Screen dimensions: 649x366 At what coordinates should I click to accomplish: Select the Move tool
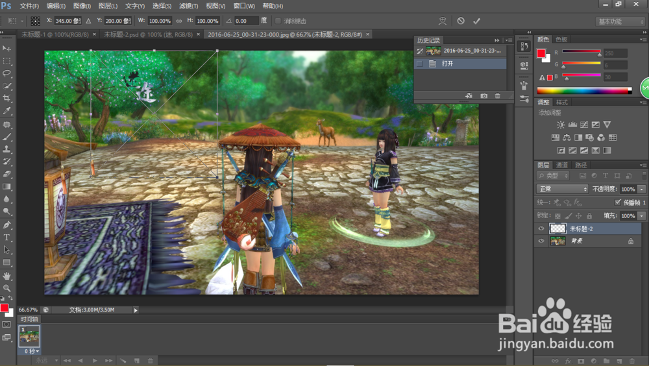coord(6,49)
